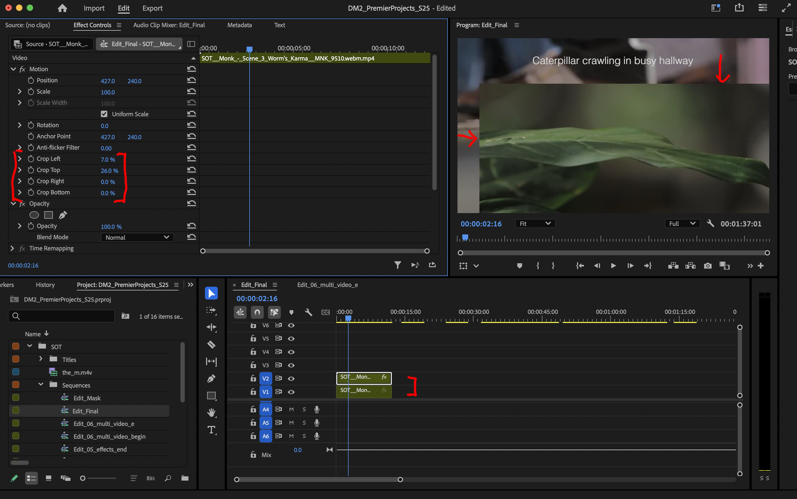The image size is (797, 499).
Task: Create ellipse mask under Opacity
Action: coord(34,215)
